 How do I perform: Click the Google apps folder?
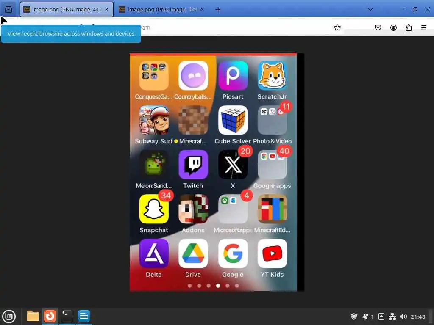272,165
